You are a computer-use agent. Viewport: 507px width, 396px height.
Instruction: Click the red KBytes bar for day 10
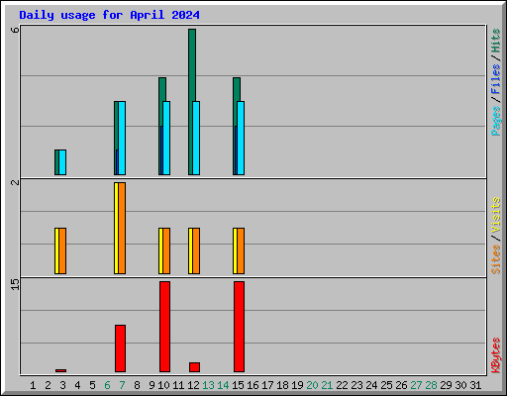tap(164, 327)
